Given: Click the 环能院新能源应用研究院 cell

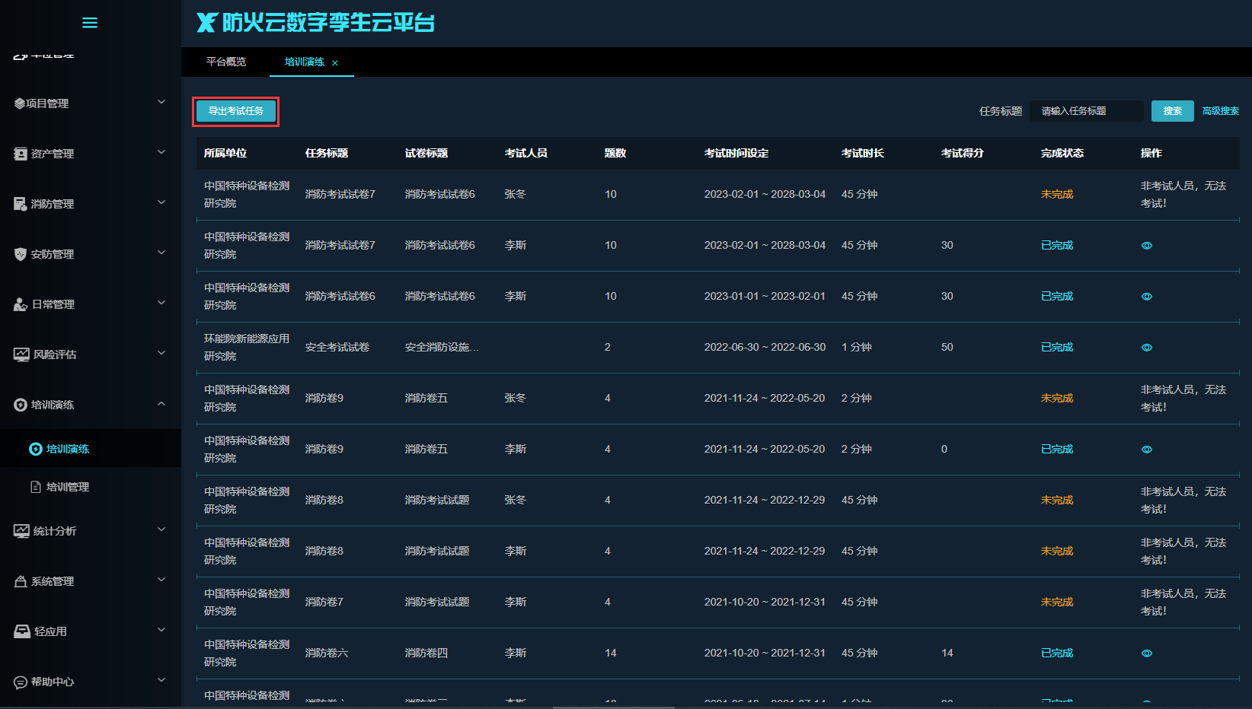Looking at the screenshot, I should click(247, 347).
